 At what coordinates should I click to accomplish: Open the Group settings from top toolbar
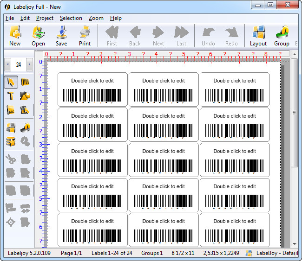(x=282, y=36)
